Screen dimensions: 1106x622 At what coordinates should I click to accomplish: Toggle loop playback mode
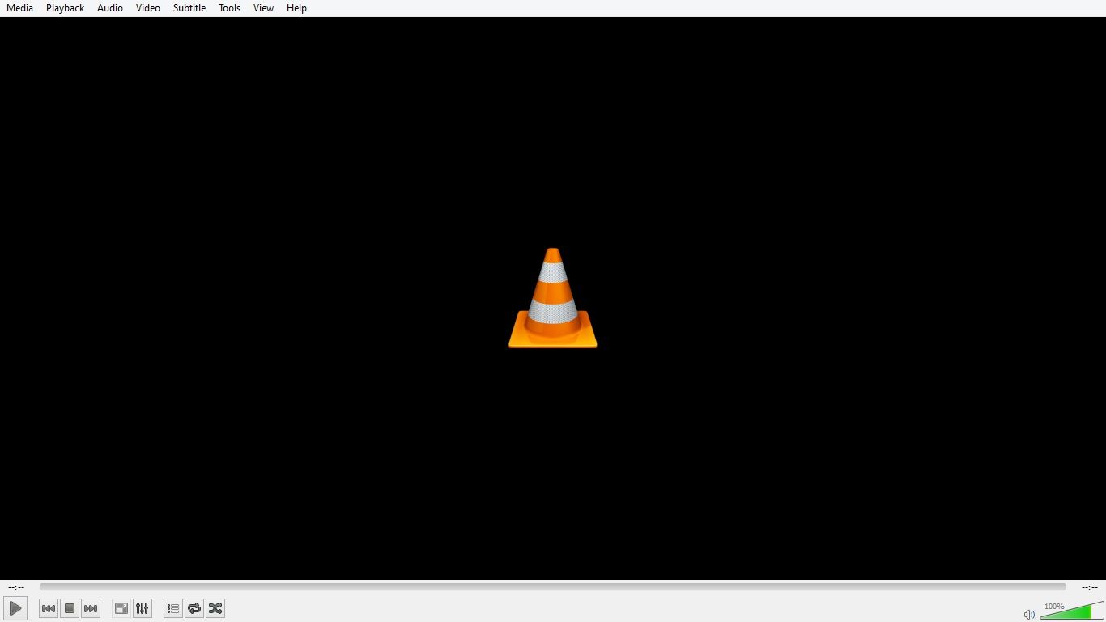click(194, 608)
